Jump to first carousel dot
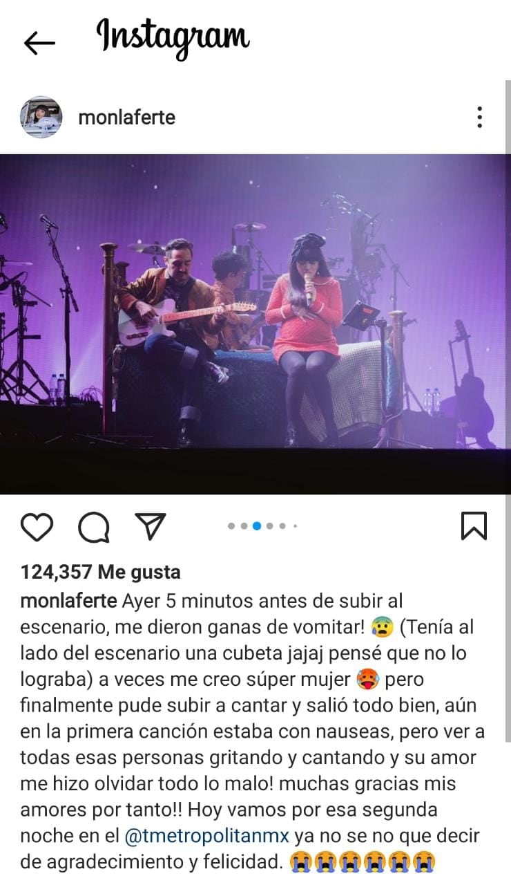Image resolution: width=511 pixels, height=885 pixels. coord(231,526)
